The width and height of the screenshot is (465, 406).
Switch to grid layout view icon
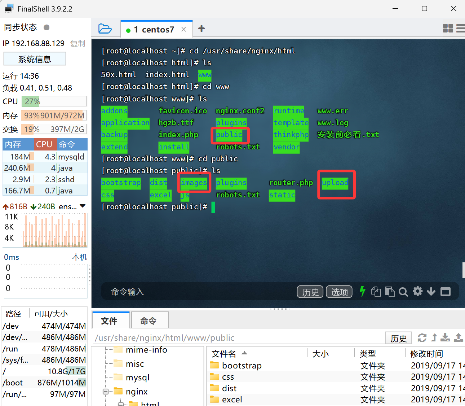(448, 28)
